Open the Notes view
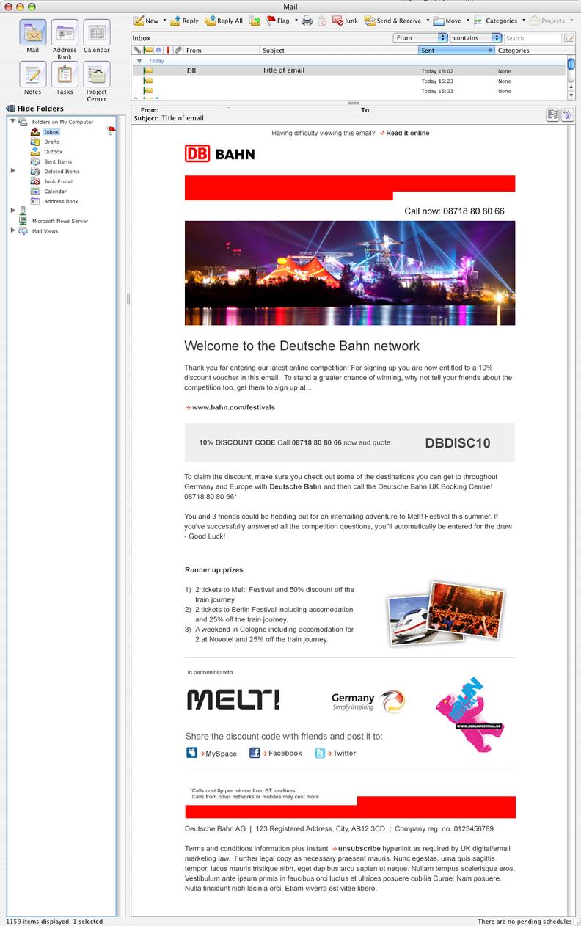The height and width of the screenshot is (926, 581). [x=32, y=79]
